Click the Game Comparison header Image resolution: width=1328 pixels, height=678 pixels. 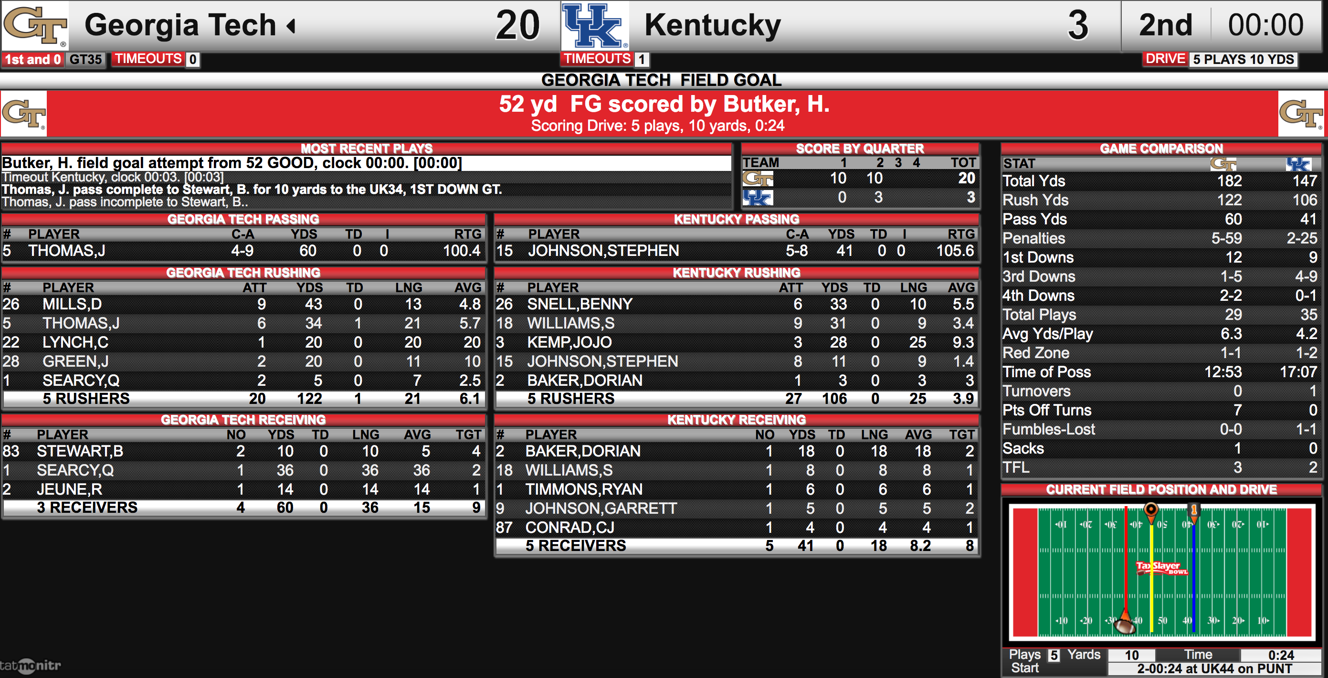[x=1161, y=148]
